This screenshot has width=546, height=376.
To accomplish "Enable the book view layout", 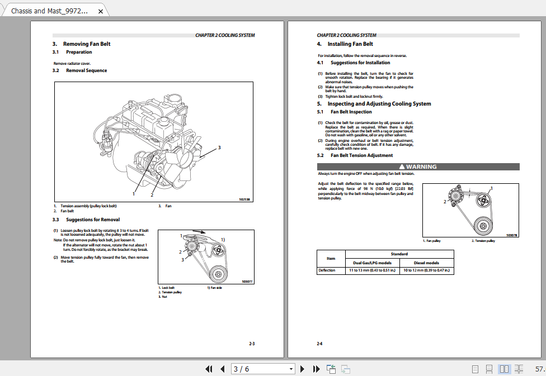I will click(520, 369).
